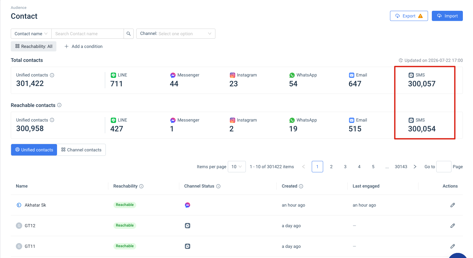This screenshot has width=473, height=258.
Task: Select current page 1 in pagination
Action: click(x=317, y=167)
